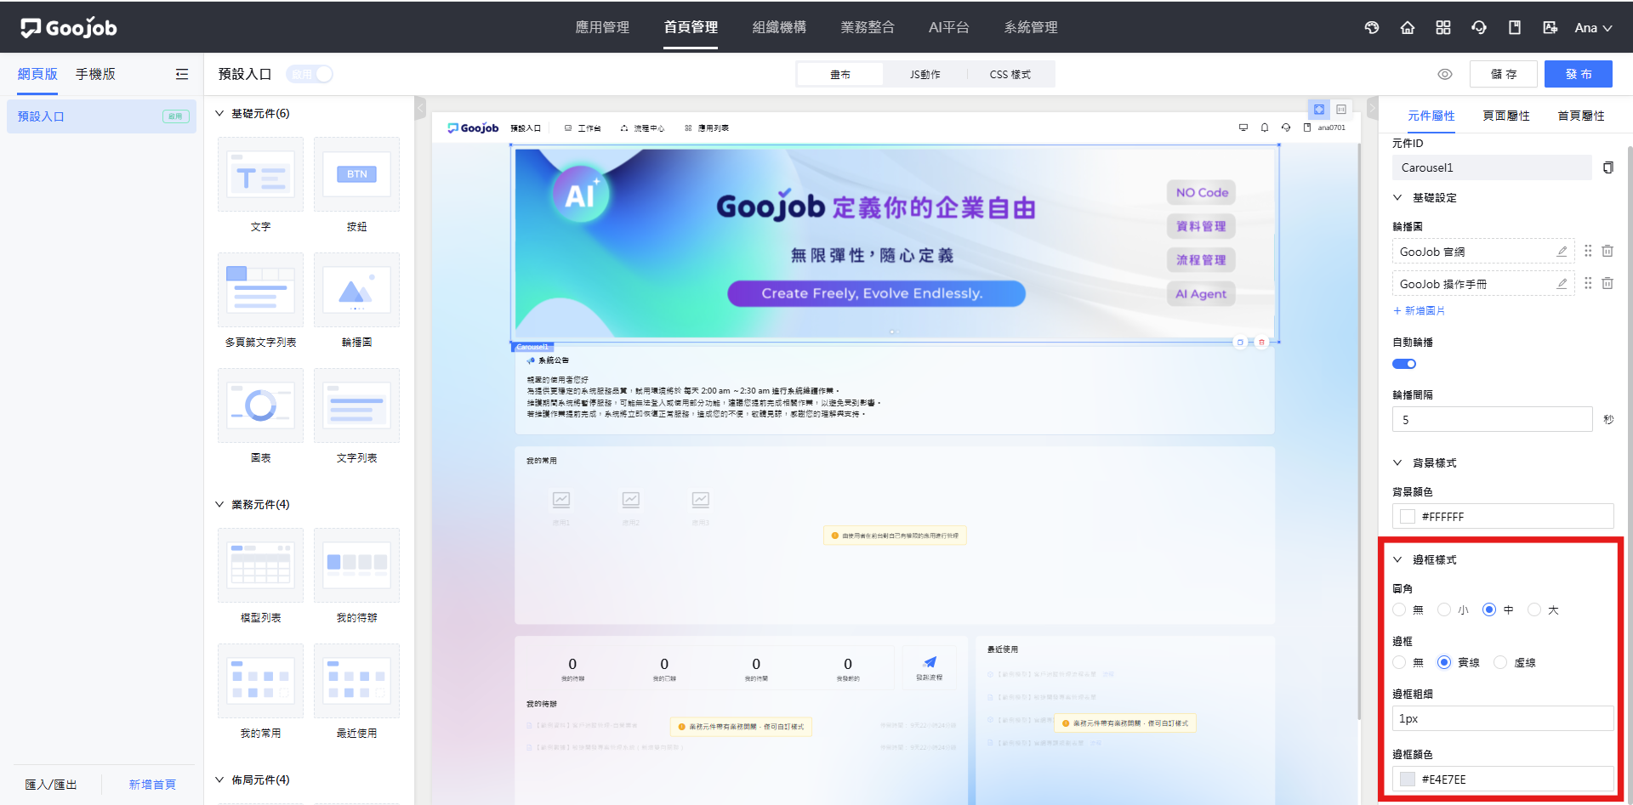Viewport: 1633px width, 805px height.
Task: Toggle the 預設入口 enable switch
Action: pos(310,74)
